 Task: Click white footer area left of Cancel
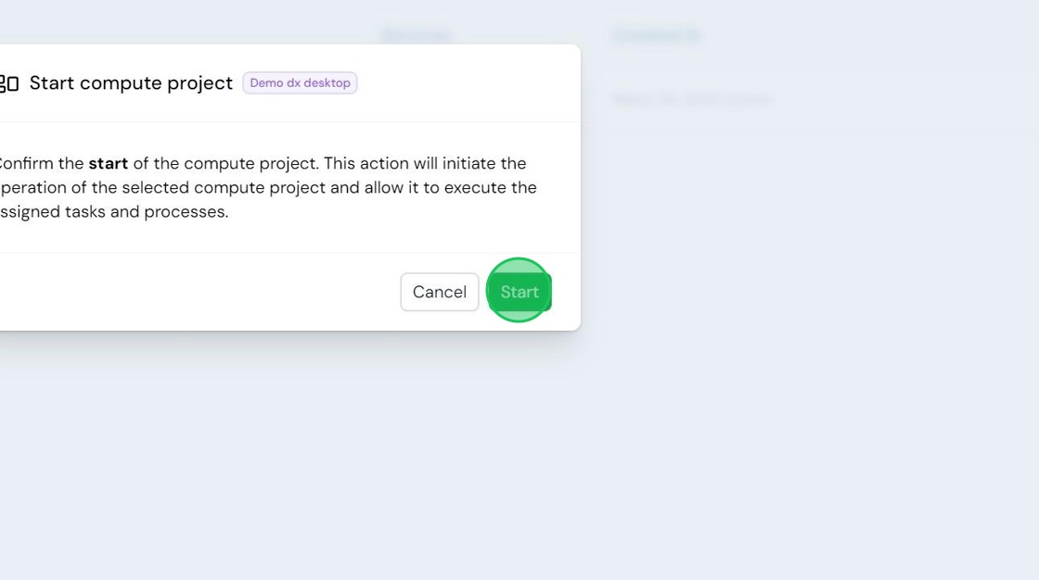tap(199, 292)
